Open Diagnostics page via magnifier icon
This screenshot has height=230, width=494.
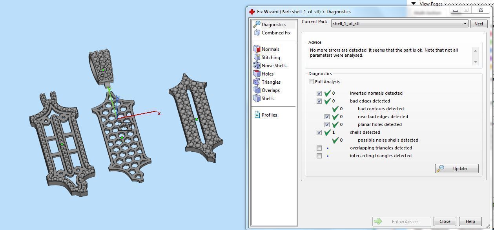click(x=257, y=24)
